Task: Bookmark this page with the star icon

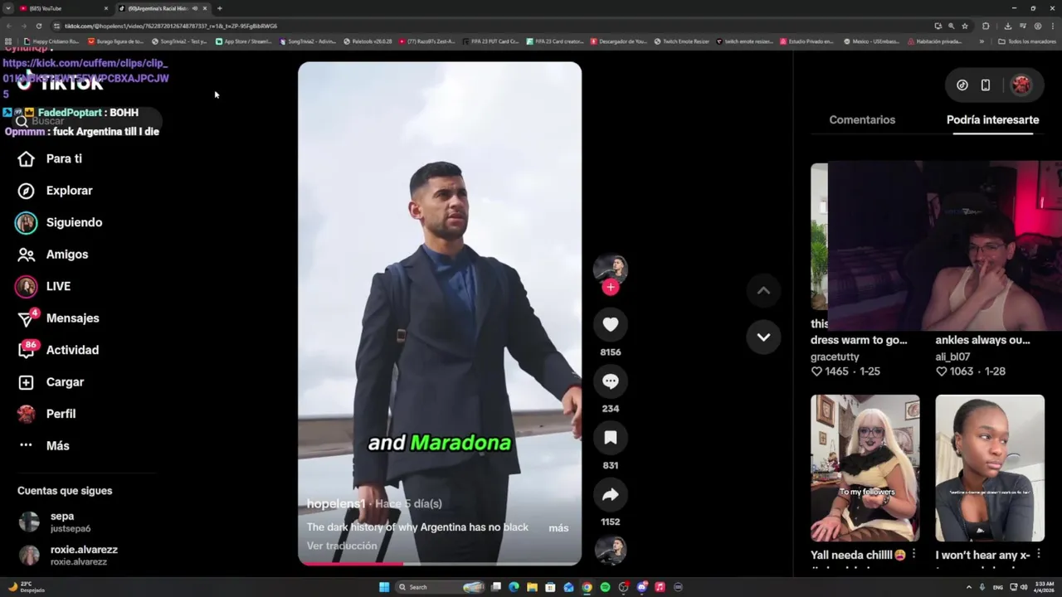Action: [x=965, y=26]
